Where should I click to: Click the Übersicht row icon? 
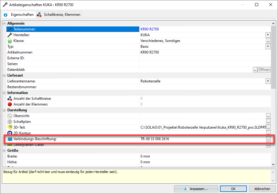[10, 116]
